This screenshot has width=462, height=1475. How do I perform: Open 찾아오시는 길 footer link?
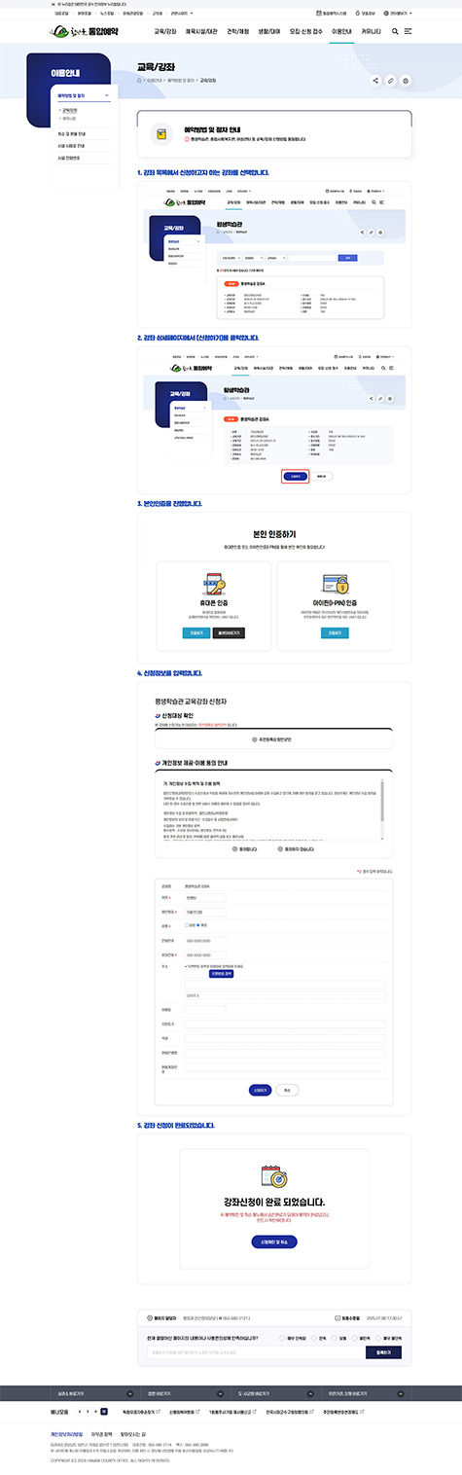pyautogui.click(x=131, y=1434)
